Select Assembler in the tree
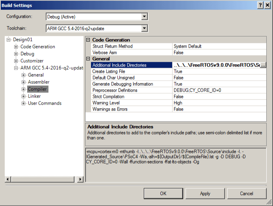This screenshot has width=273, height=206. [x=39, y=82]
